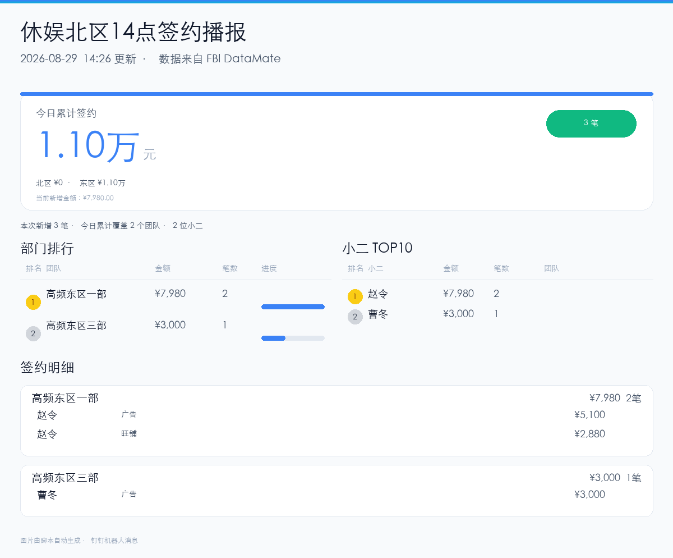Click gray rank 2 badge beside 曹冬 in TOP10

click(356, 317)
